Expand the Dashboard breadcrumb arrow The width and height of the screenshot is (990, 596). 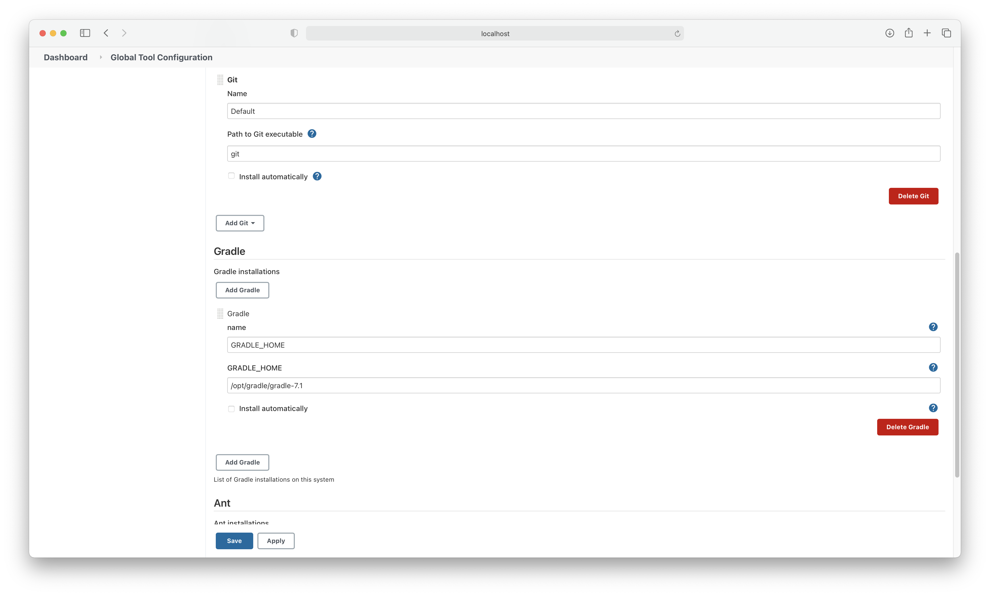[x=100, y=57]
